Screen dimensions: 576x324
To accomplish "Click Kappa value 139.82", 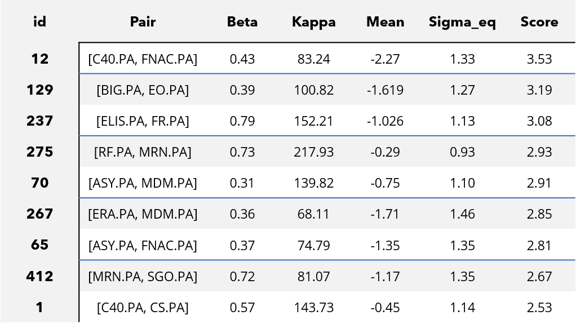I will click(x=313, y=183).
